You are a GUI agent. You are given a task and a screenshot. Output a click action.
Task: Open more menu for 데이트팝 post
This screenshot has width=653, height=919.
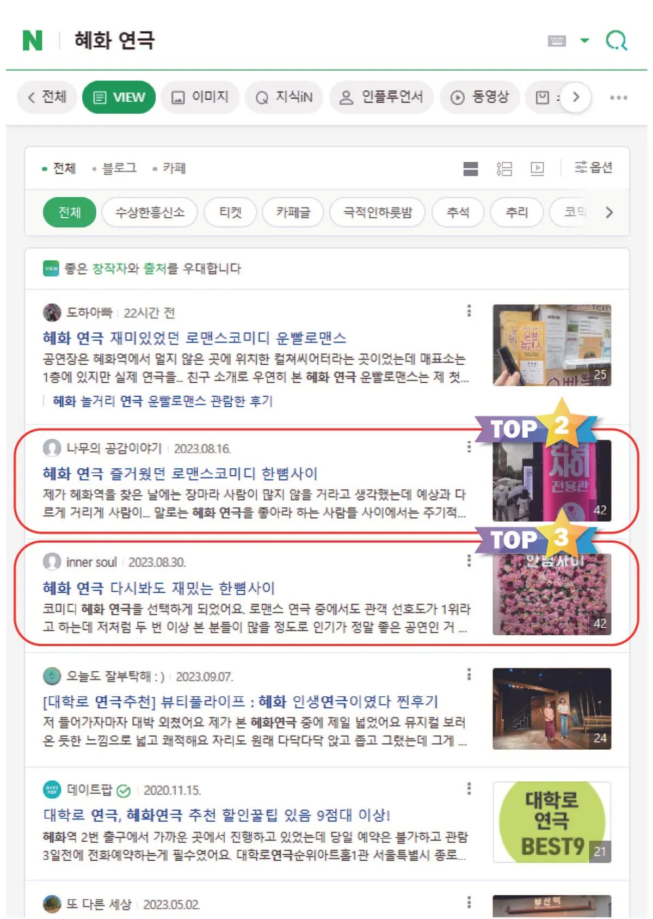[x=469, y=789]
